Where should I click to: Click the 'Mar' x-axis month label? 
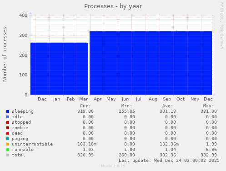84,99
